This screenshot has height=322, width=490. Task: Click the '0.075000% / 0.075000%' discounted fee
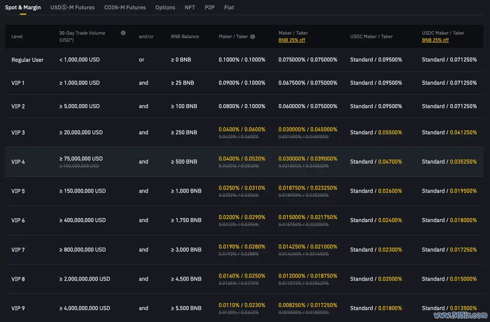(x=308, y=60)
